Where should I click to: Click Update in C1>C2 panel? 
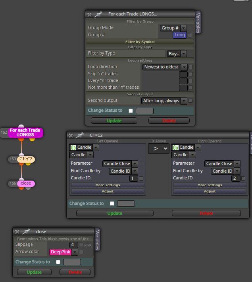[x=115, y=213]
